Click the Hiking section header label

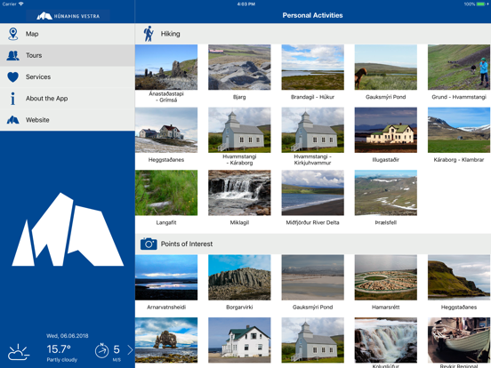pyautogui.click(x=171, y=34)
